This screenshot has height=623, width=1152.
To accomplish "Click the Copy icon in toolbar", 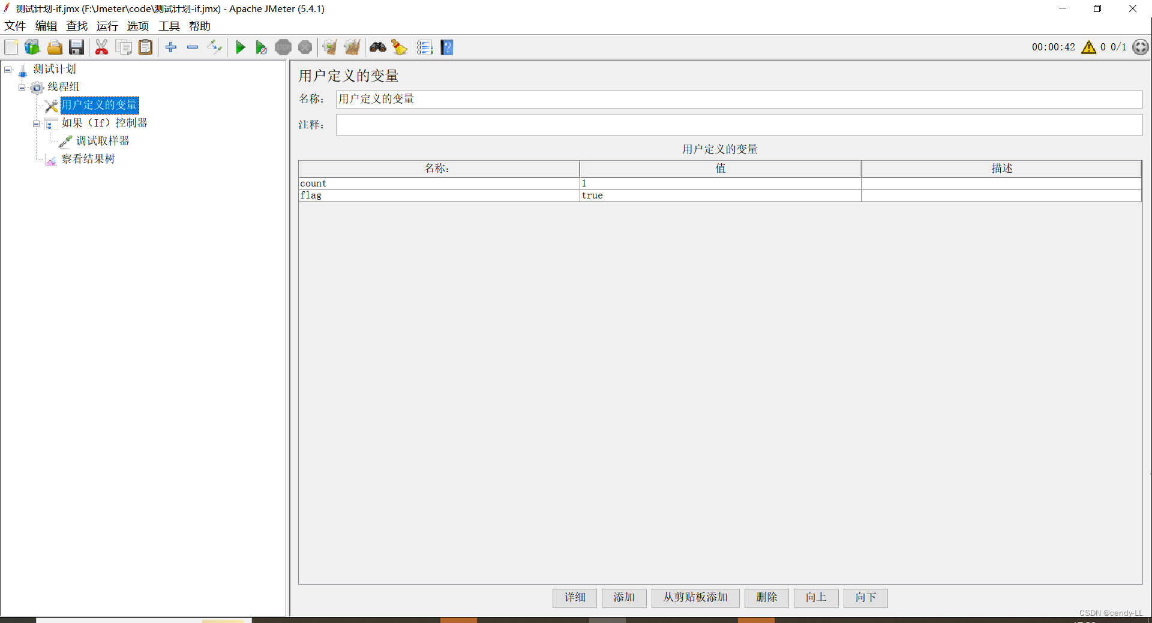I will point(124,47).
